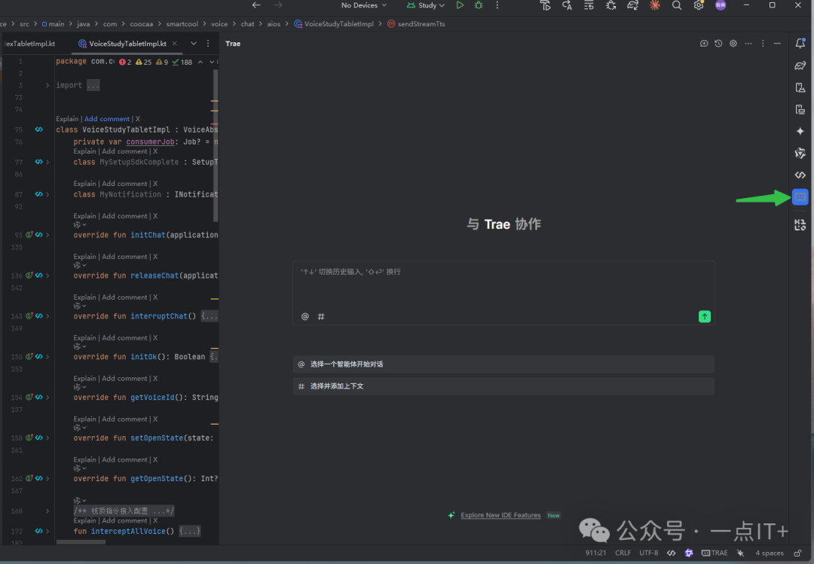Open the Notifications bell in the right sidebar
This screenshot has height=564, width=814.
(x=800, y=43)
